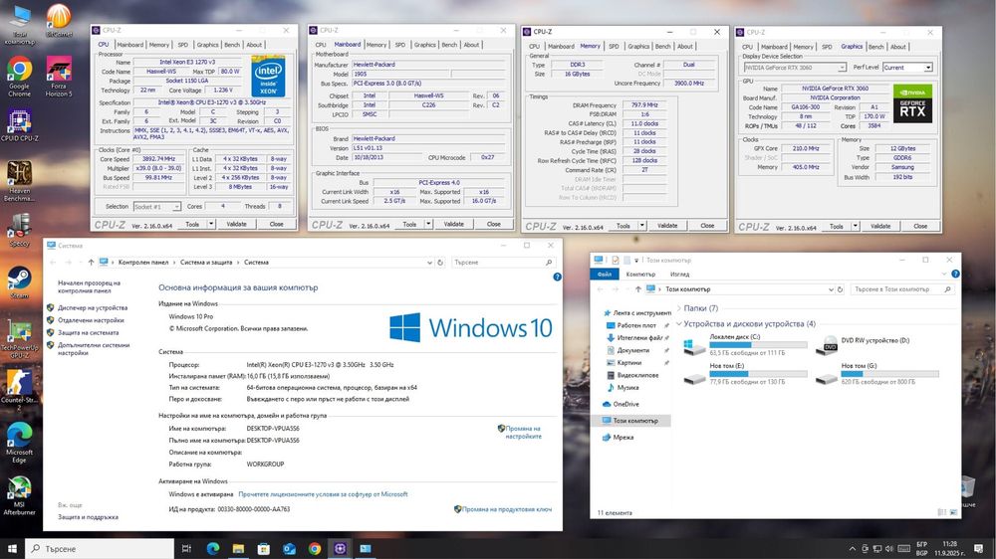996x559 pixels.
Task: Open New Volume (G:) drive
Action: (877, 374)
